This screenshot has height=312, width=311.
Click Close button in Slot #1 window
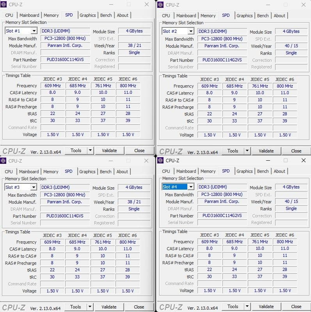click(x=139, y=151)
